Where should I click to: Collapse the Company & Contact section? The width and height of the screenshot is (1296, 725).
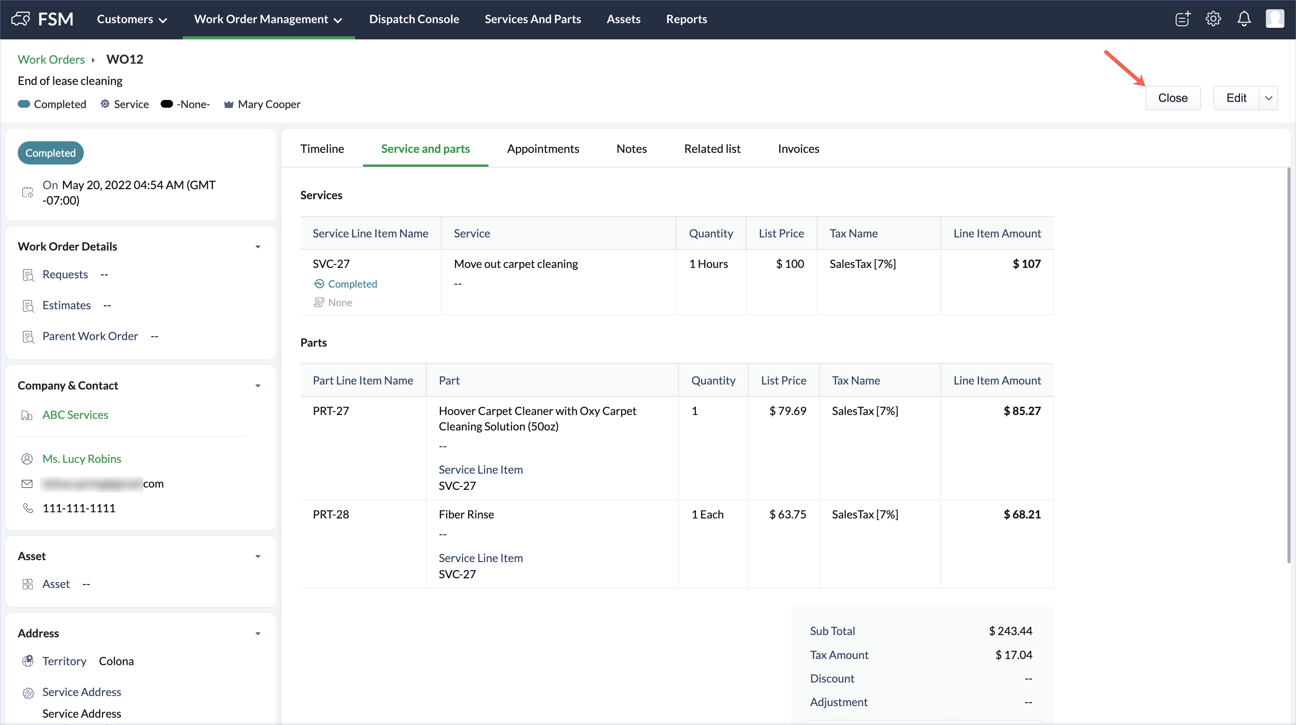point(258,386)
